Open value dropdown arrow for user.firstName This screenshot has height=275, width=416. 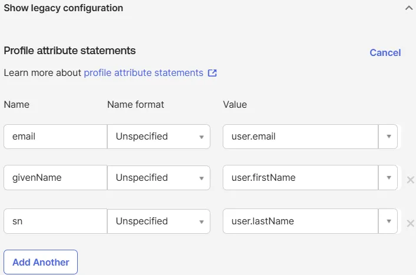[388, 178]
